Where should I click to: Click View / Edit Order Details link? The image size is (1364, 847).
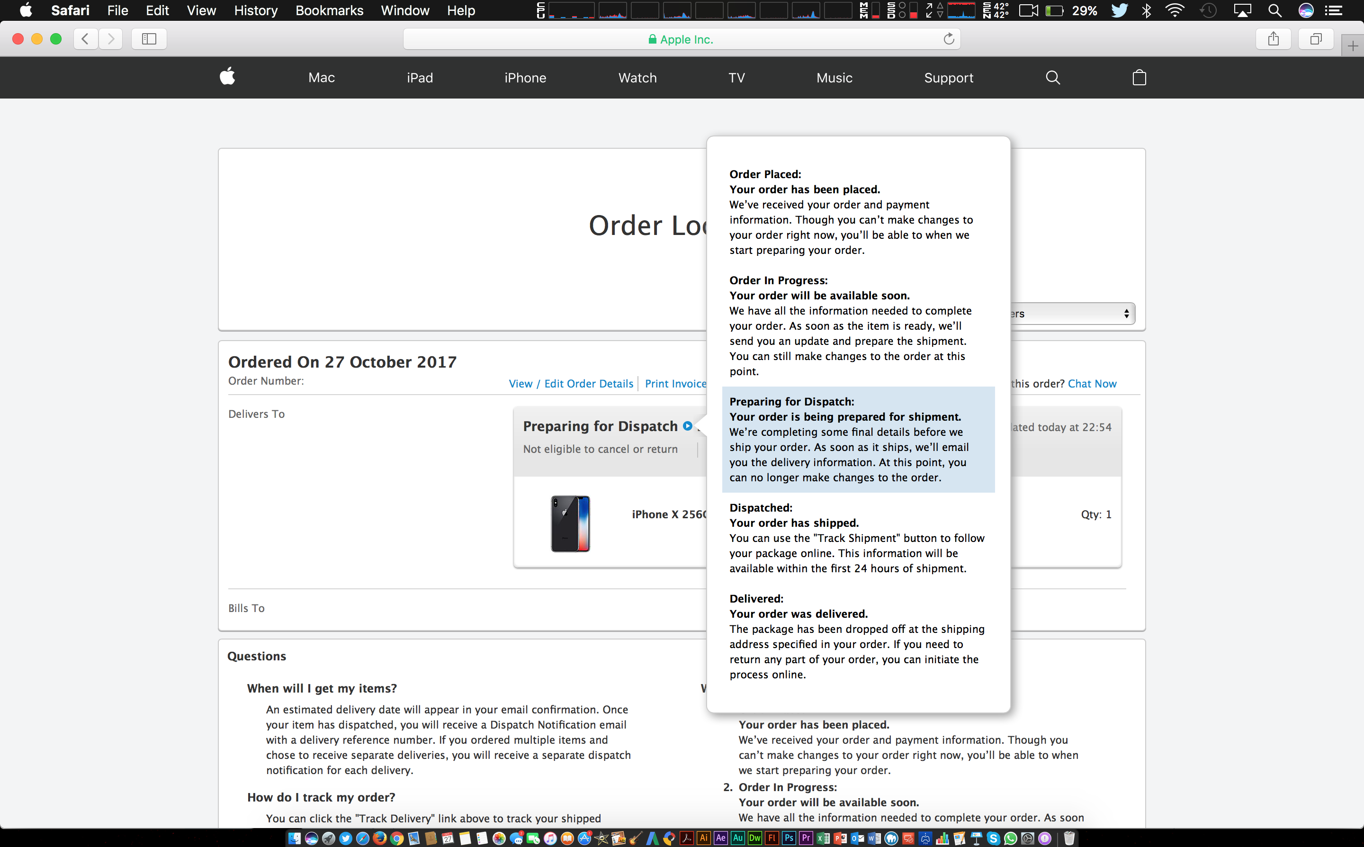pos(571,384)
